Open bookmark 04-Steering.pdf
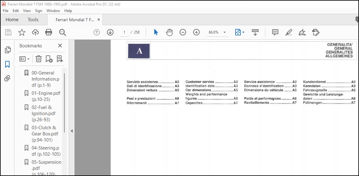The height and width of the screenshot is (176, 359). (46, 151)
